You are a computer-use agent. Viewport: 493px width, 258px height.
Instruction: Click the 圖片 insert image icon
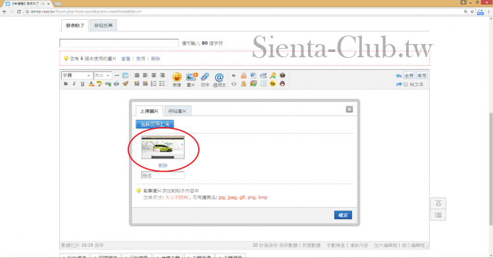(x=191, y=79)
